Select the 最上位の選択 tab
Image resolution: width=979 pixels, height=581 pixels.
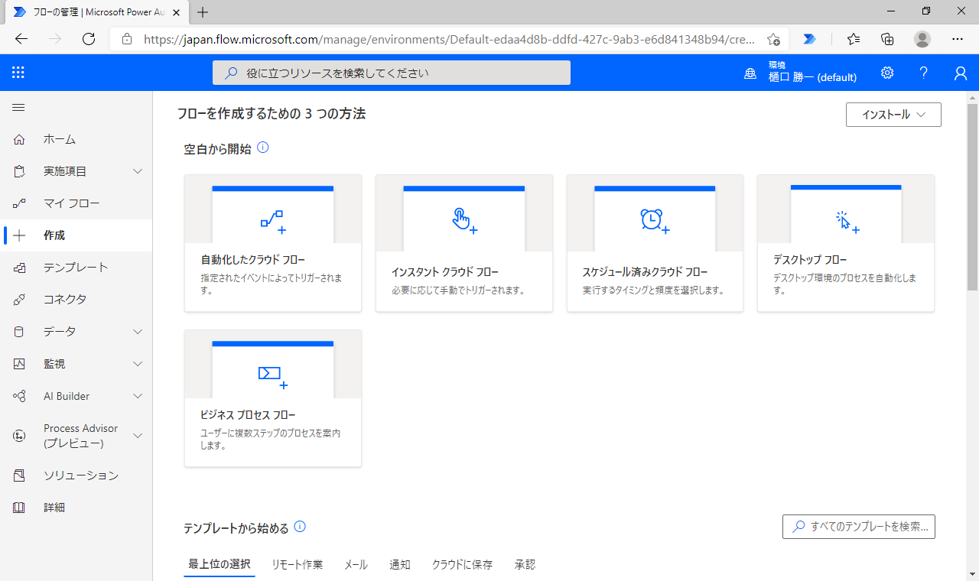220,565
